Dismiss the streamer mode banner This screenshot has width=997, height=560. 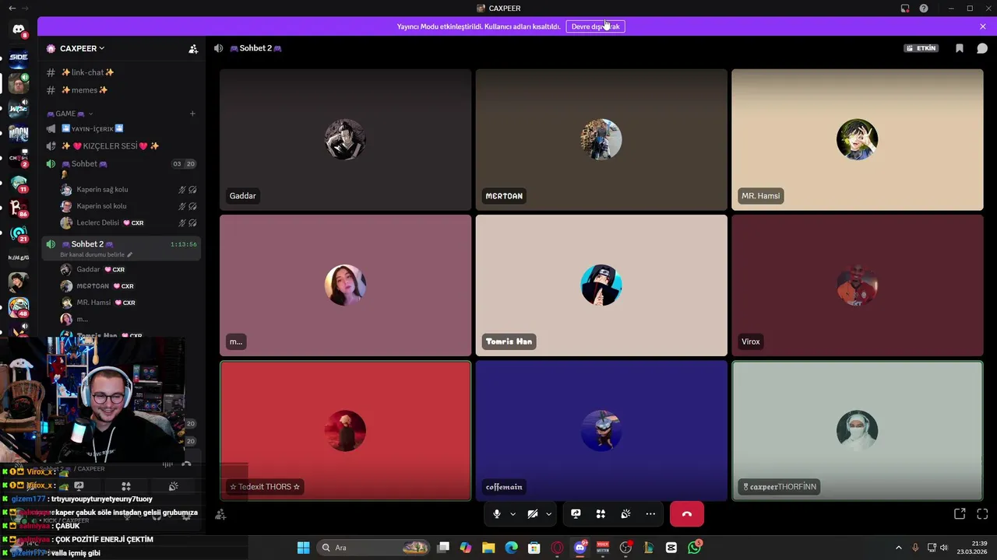(x=983, y=26)
